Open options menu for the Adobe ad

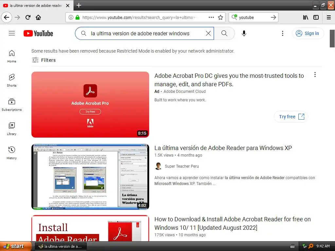(x=315, y=75)
